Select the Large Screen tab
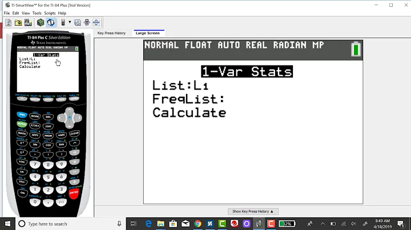This screenshot has height=230, width=411. click(148, 33)
